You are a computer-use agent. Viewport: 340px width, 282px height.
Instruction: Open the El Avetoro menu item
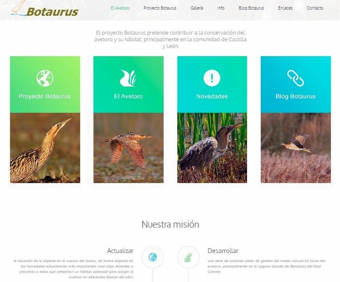tap(120, 8)
